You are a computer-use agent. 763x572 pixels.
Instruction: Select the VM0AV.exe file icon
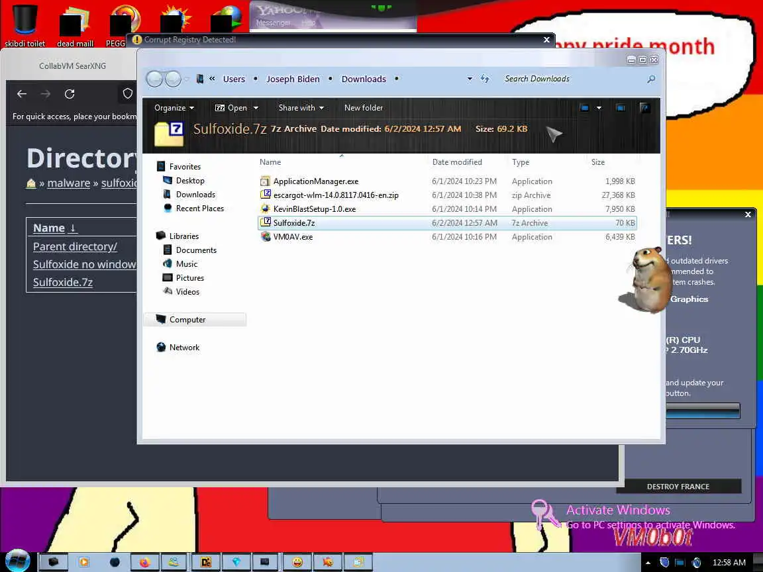click(265, 236)
